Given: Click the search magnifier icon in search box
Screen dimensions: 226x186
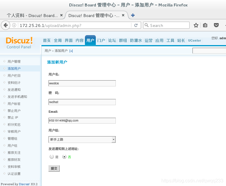Looking at the screenshot, I should 146,25.
